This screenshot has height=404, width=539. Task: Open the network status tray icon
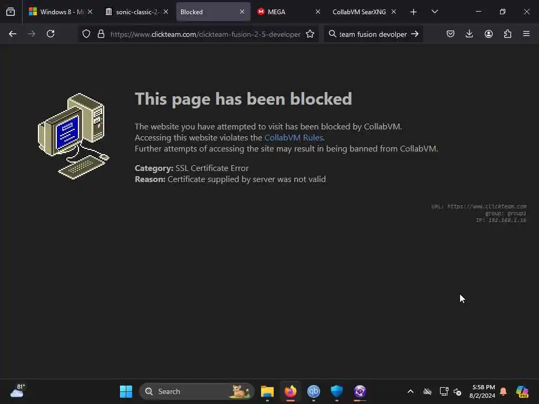click(x=444, y=391)
